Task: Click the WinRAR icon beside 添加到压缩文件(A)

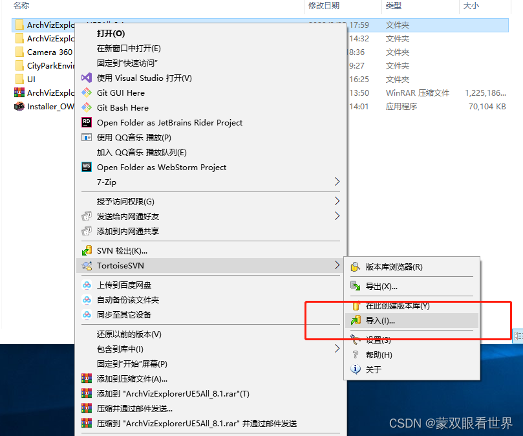Action: point(87,378)
